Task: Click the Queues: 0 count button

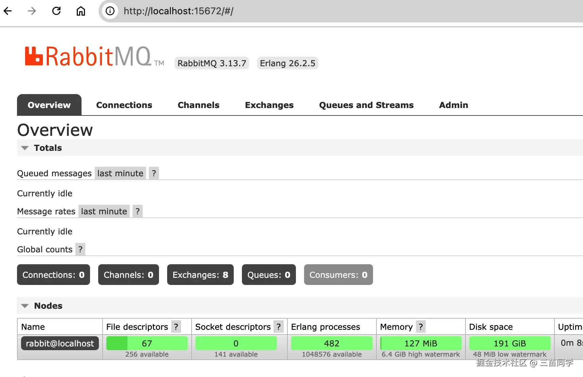Action: click(x=269, y=275)
